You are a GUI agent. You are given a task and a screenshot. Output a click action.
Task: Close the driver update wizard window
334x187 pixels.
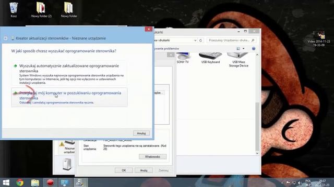click(148, 29)
